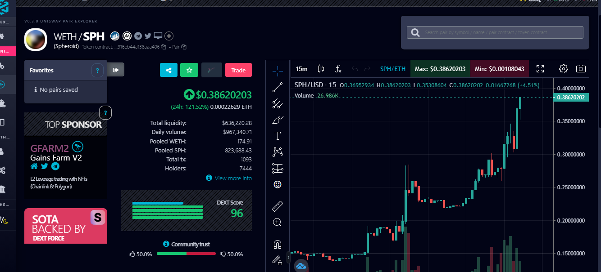Select the brush drawing tool
Viewport: 601px width, 272px height.
coord(278,120)
